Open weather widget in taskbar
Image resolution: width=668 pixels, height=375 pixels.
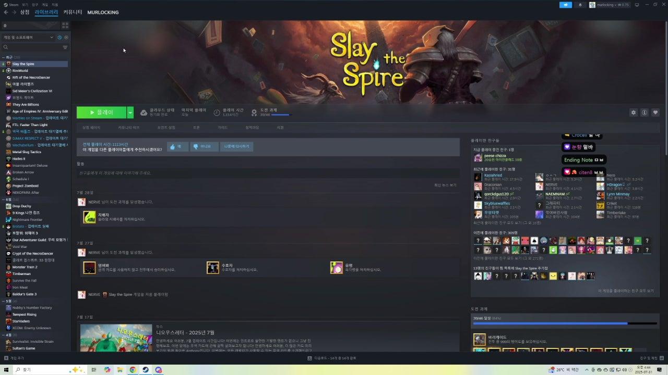[564, 370]
